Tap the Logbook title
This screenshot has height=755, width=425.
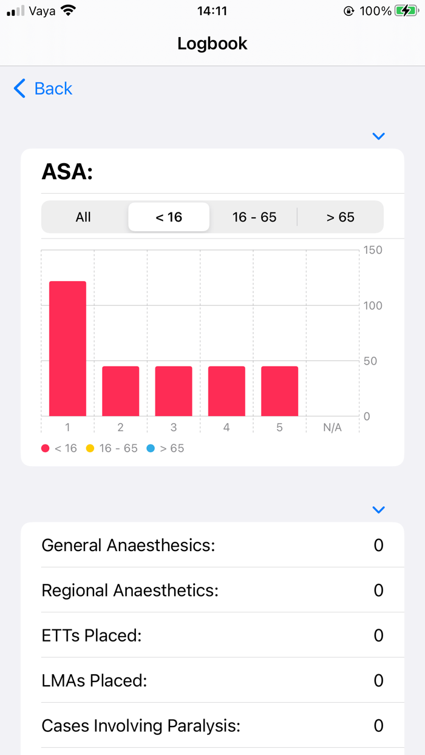[x=212, y=44]
